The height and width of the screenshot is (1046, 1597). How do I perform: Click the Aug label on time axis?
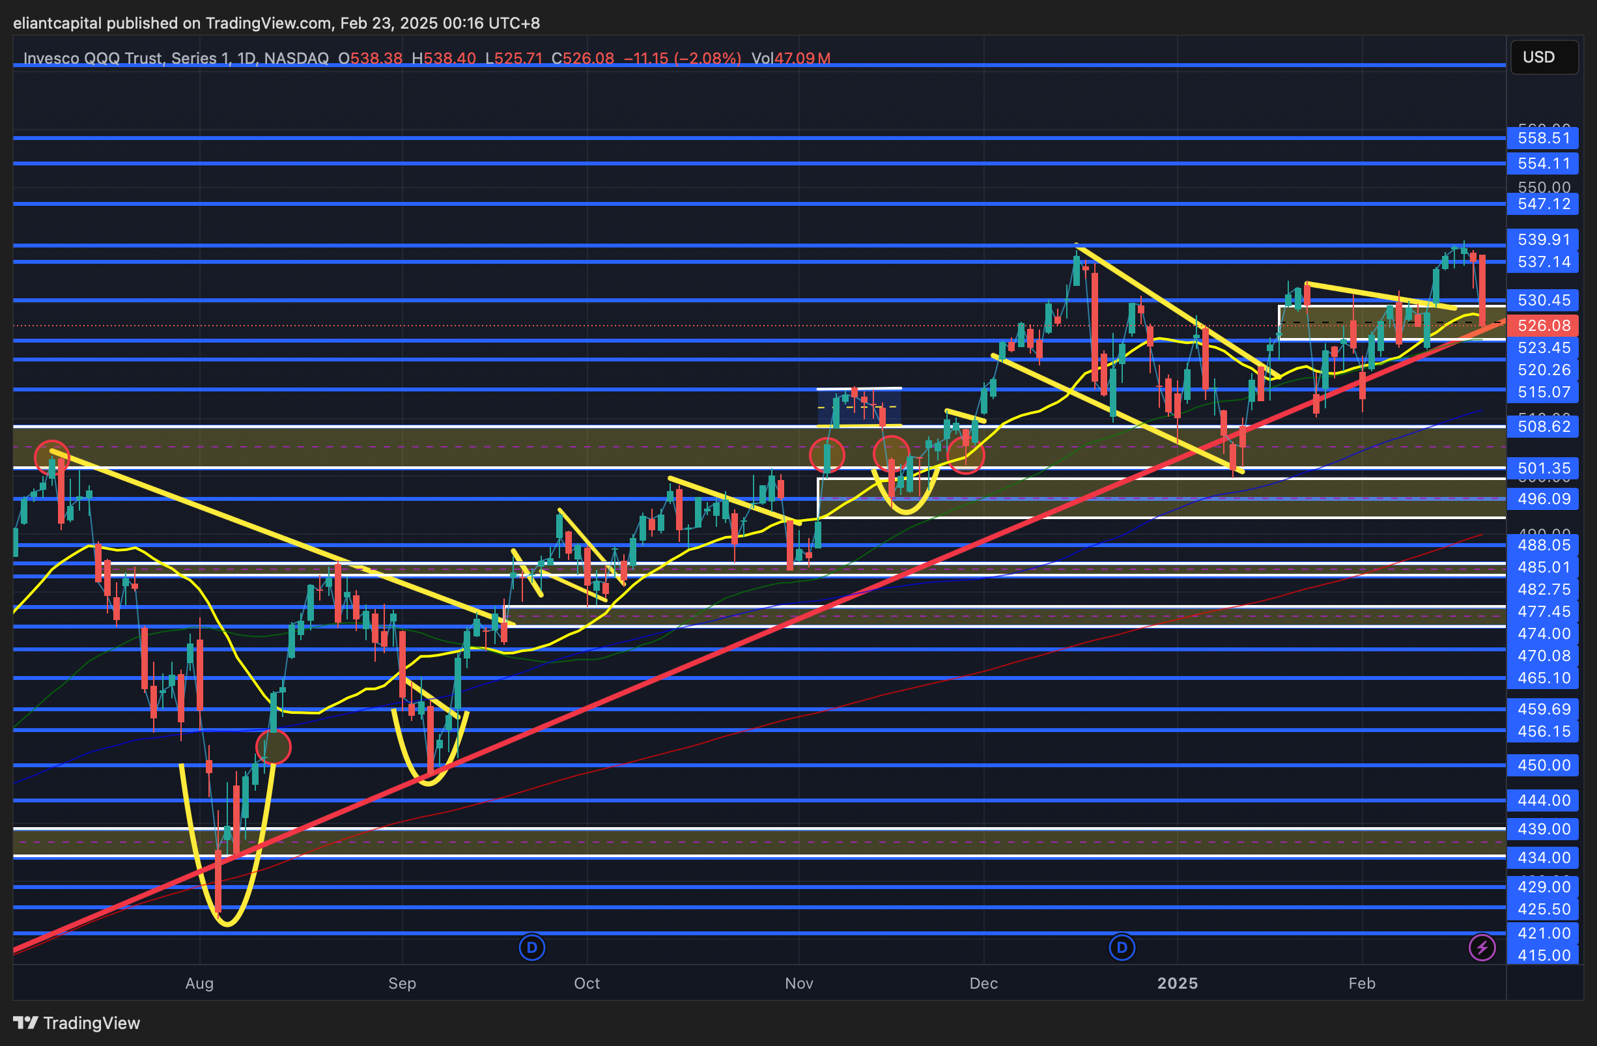(x=199, y=983)
